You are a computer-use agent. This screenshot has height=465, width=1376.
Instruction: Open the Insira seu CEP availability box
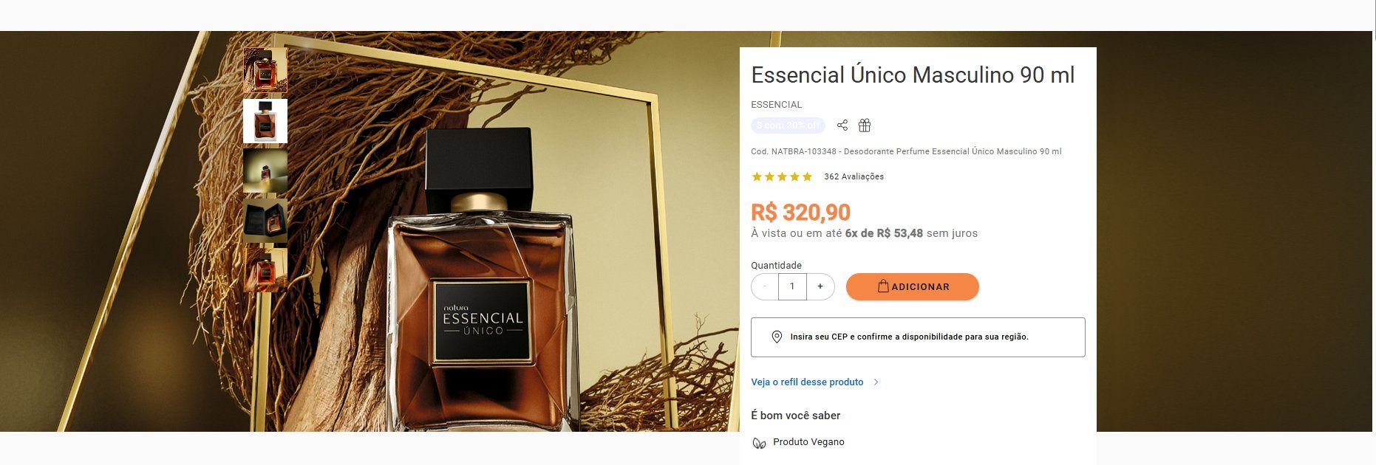[918, 337]
